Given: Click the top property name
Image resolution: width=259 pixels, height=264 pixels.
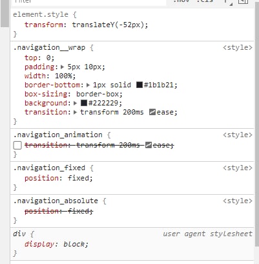Looking at the screenshot, I should coord(31,58).
